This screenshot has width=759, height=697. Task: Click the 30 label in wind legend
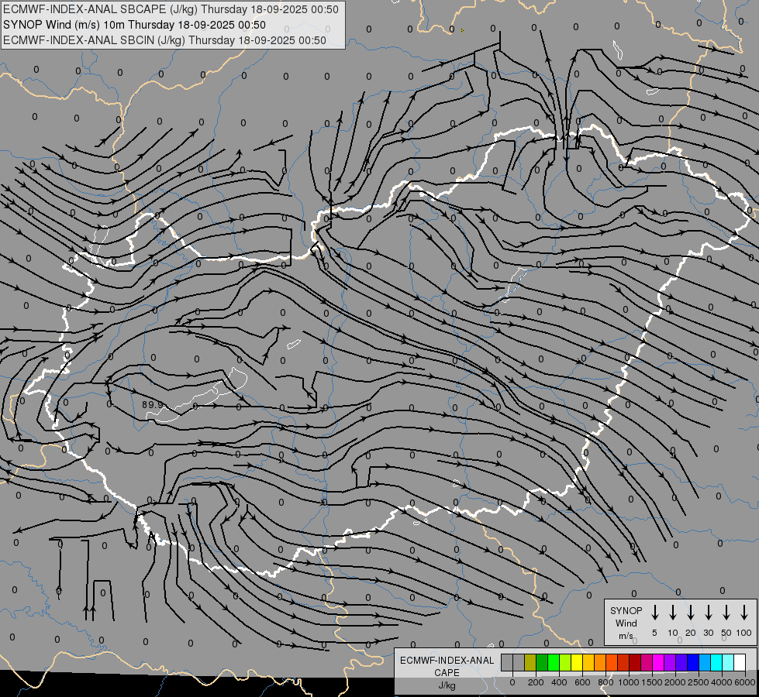click(x=708, y=633)
